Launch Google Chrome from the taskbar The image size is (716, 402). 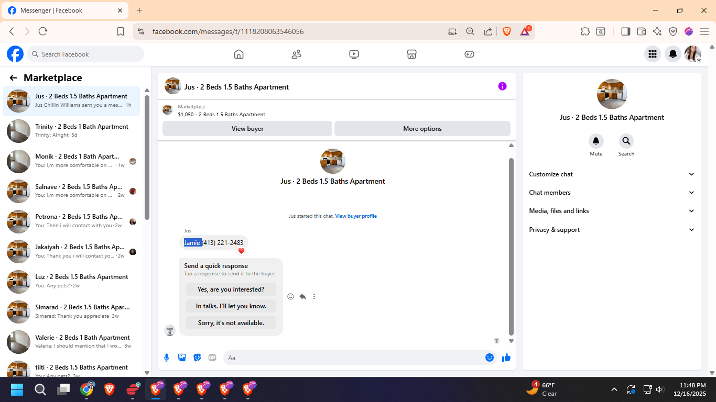point(86,389)
